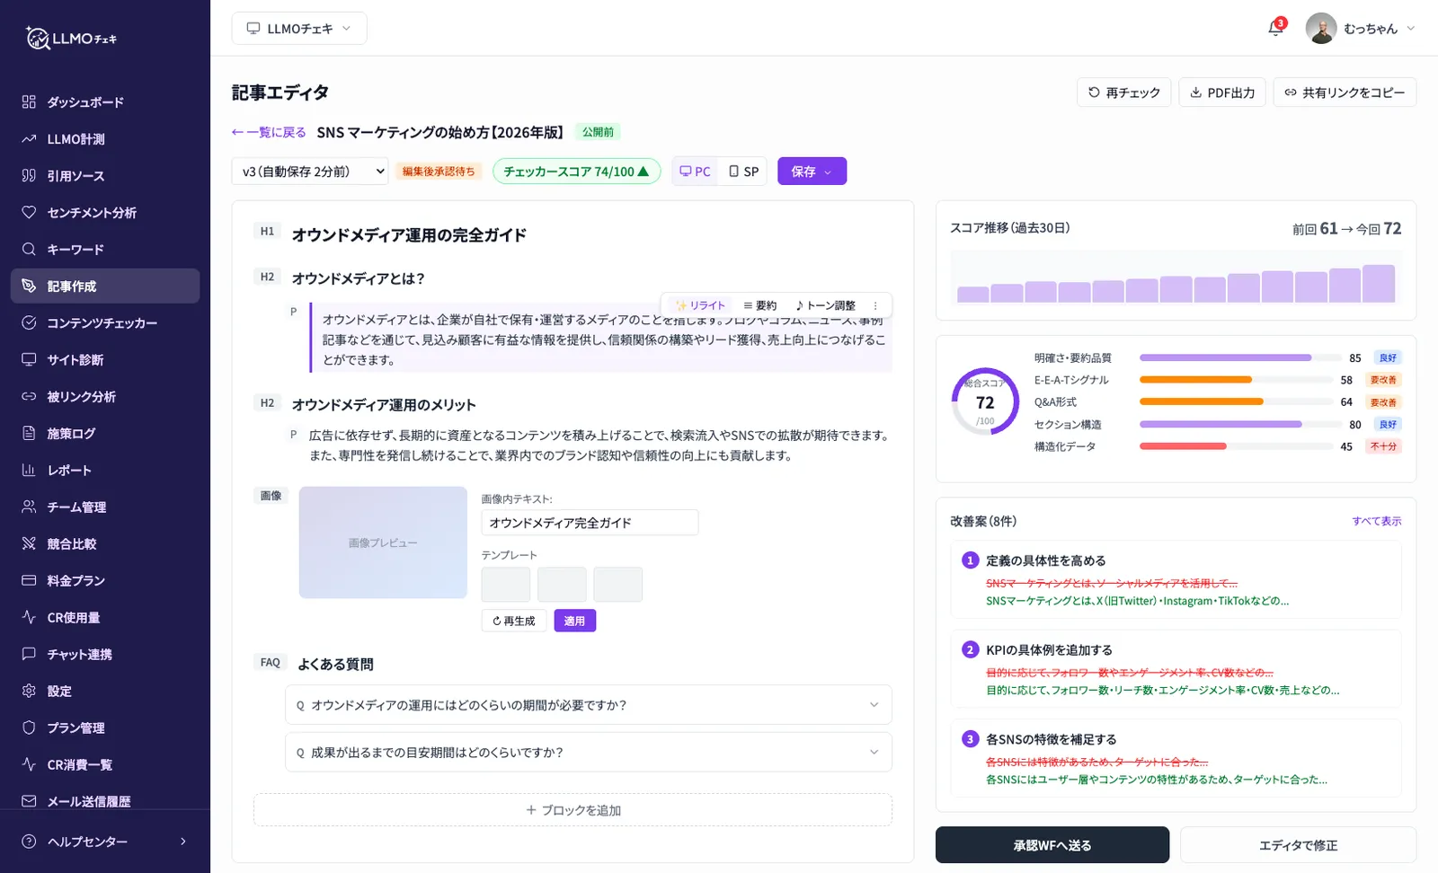This screenshot has width=1438, height=873.
Task: Click the last bar in スコア推移 chart
Action: point(1379,284)
